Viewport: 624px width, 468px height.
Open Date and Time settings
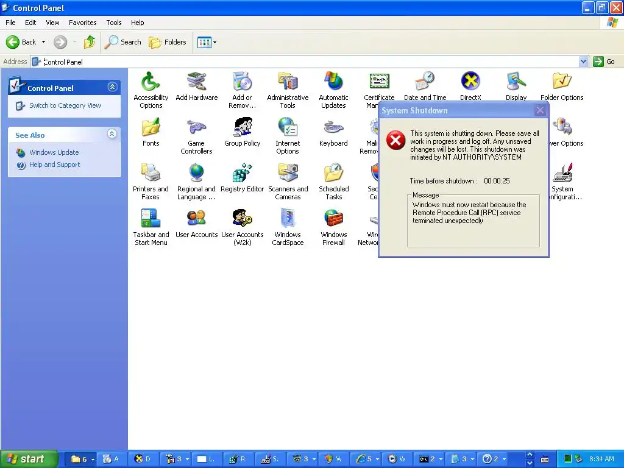point(425,87)
